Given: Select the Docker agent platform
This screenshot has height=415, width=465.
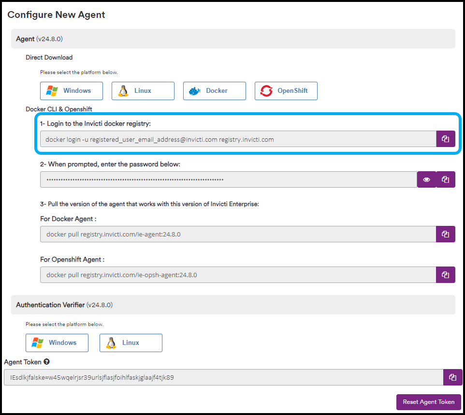Looking at the screenshot, I should (x=215, y=91).
